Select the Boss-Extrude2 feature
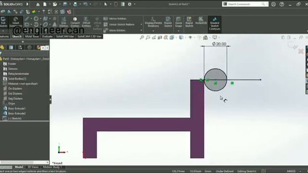 pyautogui.click(x=14, y=113)
